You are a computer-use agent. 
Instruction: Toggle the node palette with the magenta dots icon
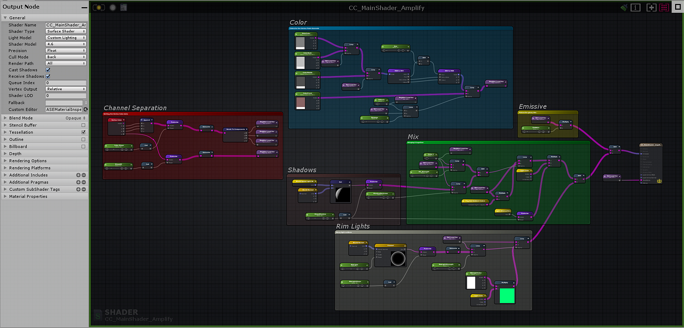click(x=664, y=7)
